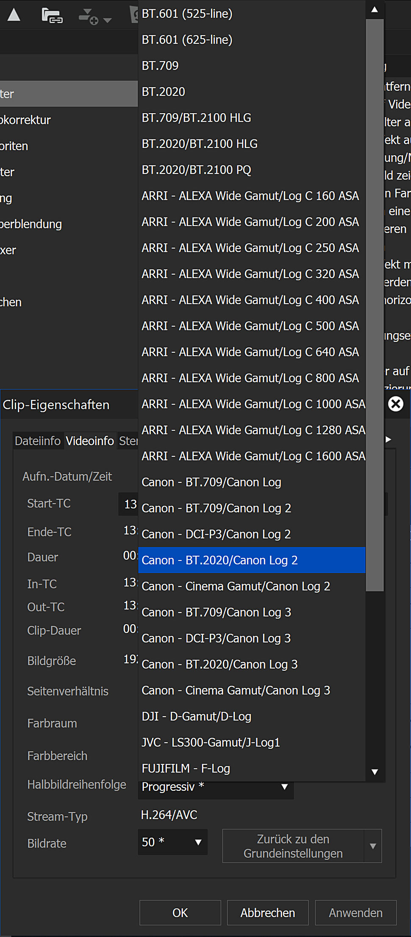Image resolution: width=411 pixels, height=937 pixels.
Task: Click the Dauer label
Action: tap(42, 558)
